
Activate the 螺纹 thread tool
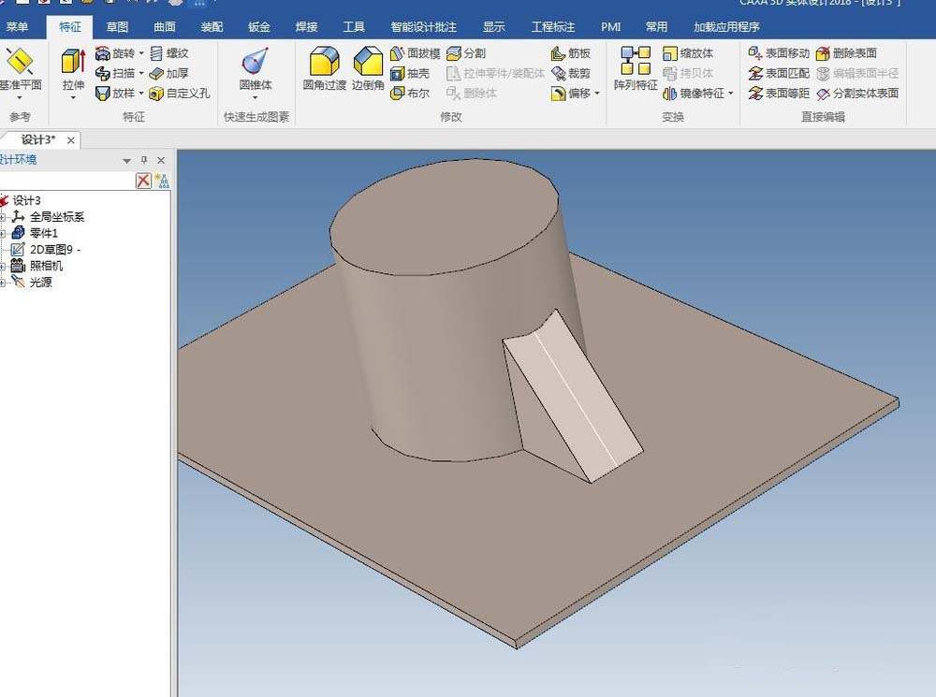169,53
